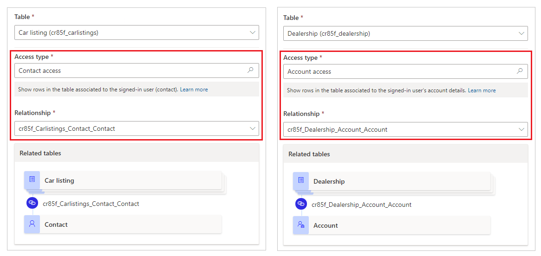
Task: Click the Contact access input field
Action: click(x=137, y=70)
